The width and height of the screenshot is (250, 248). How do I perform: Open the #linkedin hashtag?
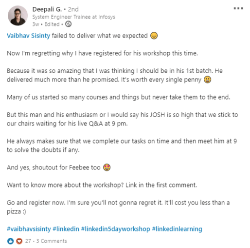66,229
